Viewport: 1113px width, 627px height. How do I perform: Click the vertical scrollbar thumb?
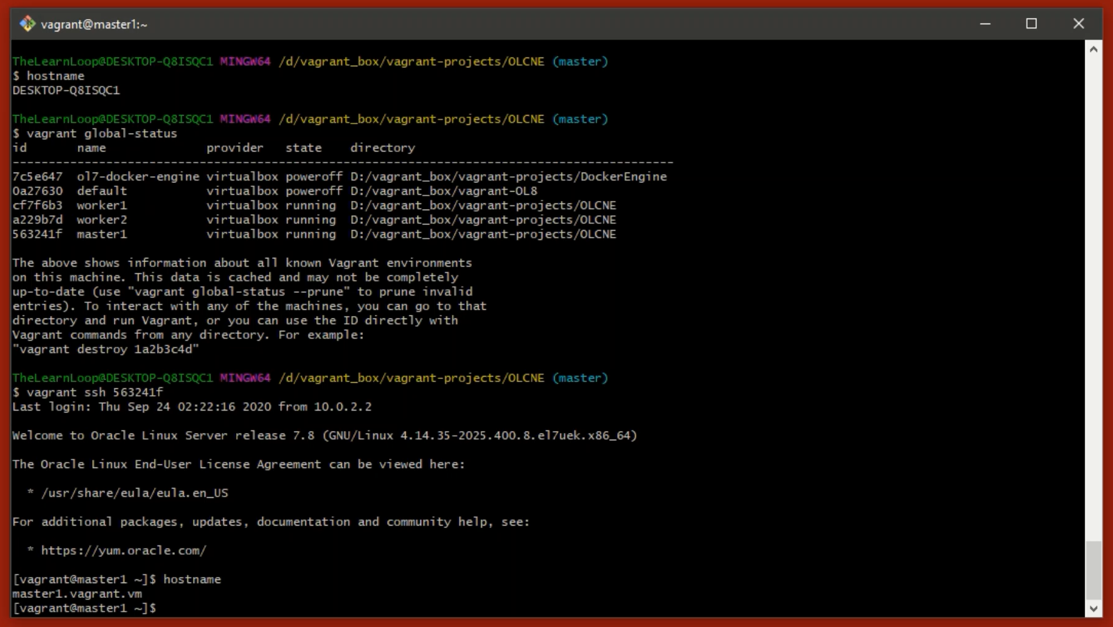tap(1093, 569)
